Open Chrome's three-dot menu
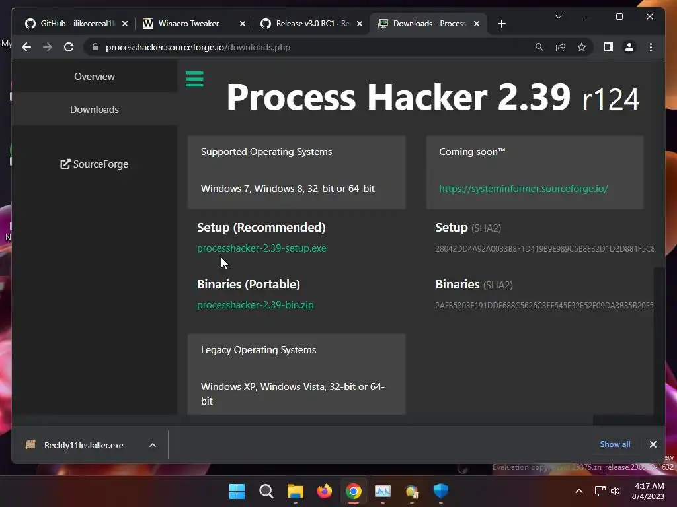Image resolution: width=677 pixels, height=507 pixels. (651, 47)
